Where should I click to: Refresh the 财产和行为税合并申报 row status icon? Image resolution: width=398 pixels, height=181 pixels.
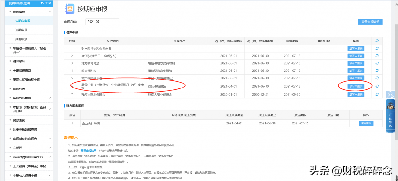(377, 48)
